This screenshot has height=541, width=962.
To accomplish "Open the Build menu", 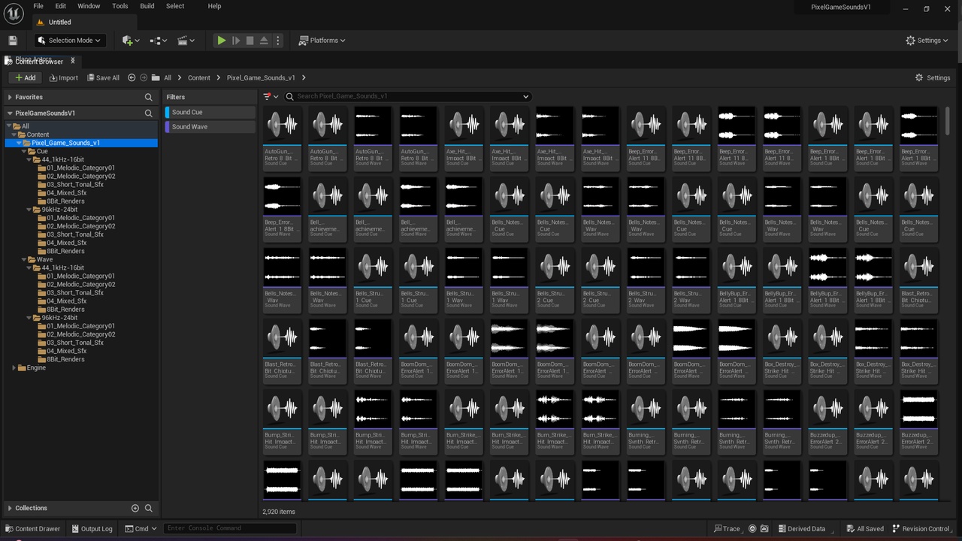I will (147, 6).
